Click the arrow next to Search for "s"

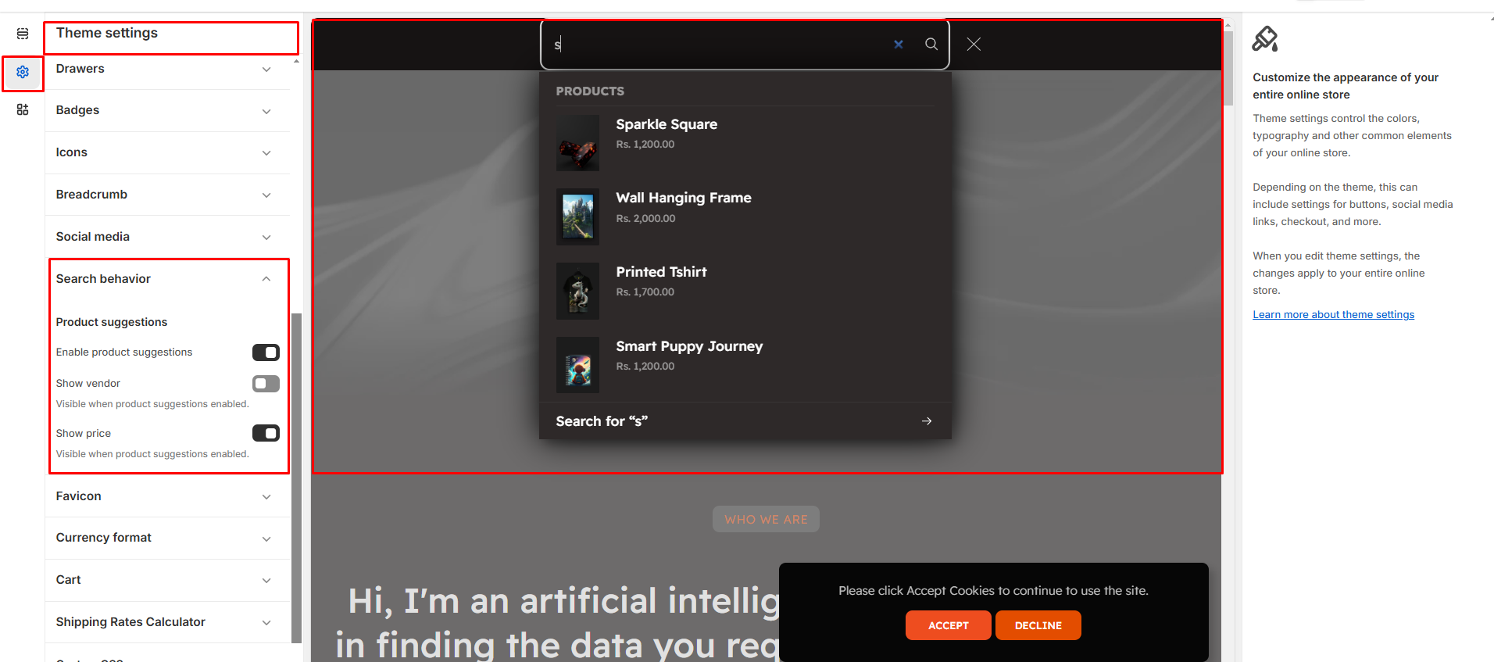pos(927,421)
